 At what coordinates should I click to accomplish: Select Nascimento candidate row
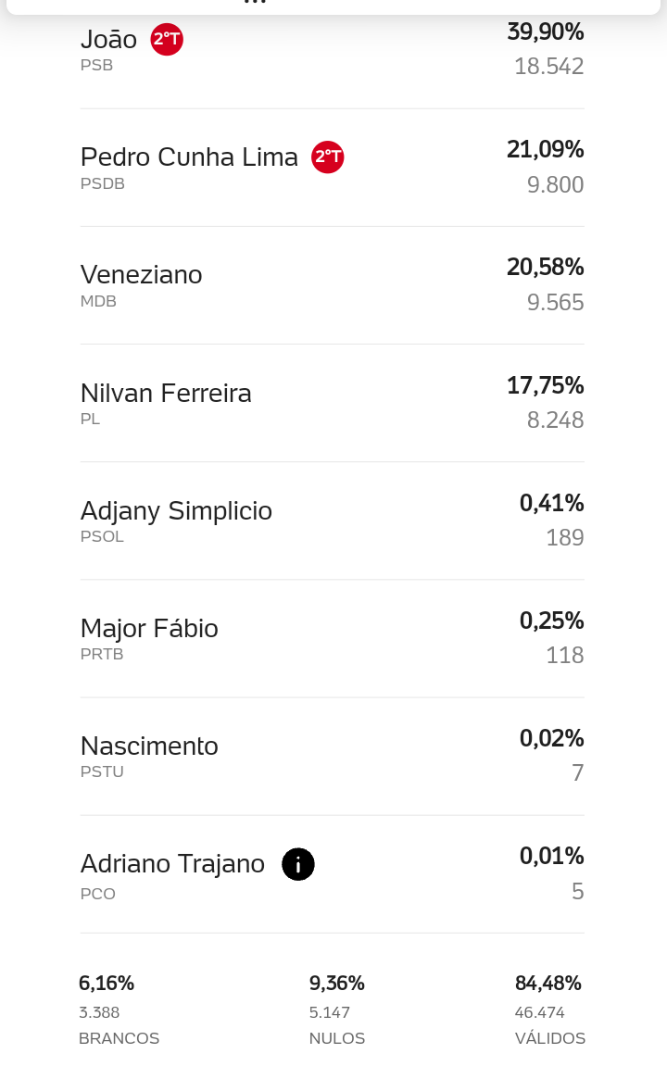[332, 756]
